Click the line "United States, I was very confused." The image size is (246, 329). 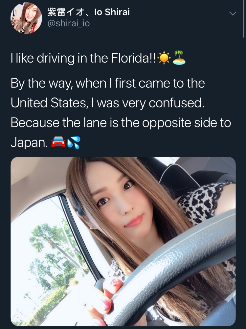[x=107, y=103]
